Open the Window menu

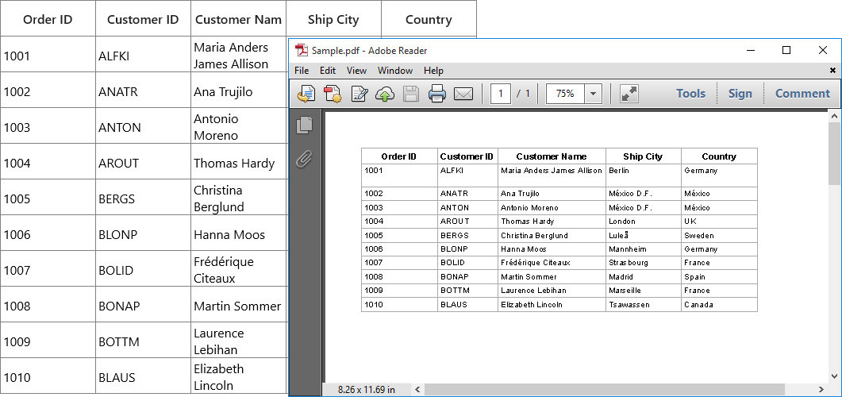click(x=395, y=71)
